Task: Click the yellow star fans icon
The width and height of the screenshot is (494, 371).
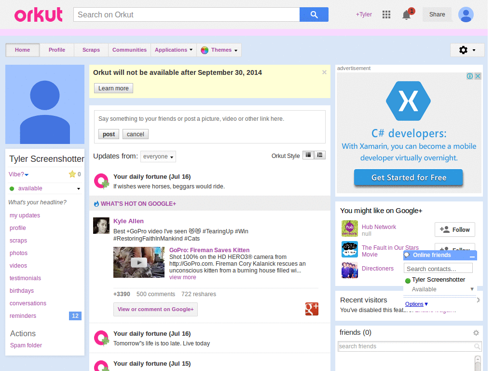Action: [x=72, y=174]
